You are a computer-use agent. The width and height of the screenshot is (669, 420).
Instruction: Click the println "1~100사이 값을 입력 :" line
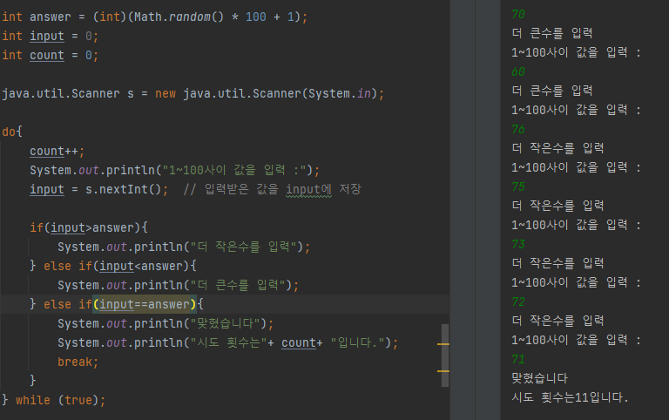174,170
